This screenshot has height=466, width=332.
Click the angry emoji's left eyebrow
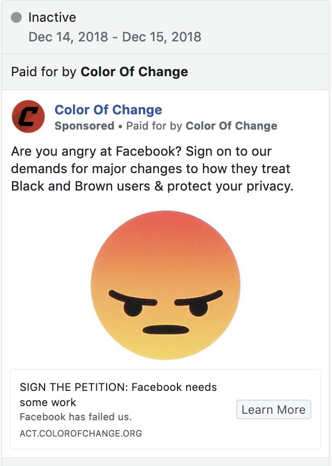pos(133,298)
